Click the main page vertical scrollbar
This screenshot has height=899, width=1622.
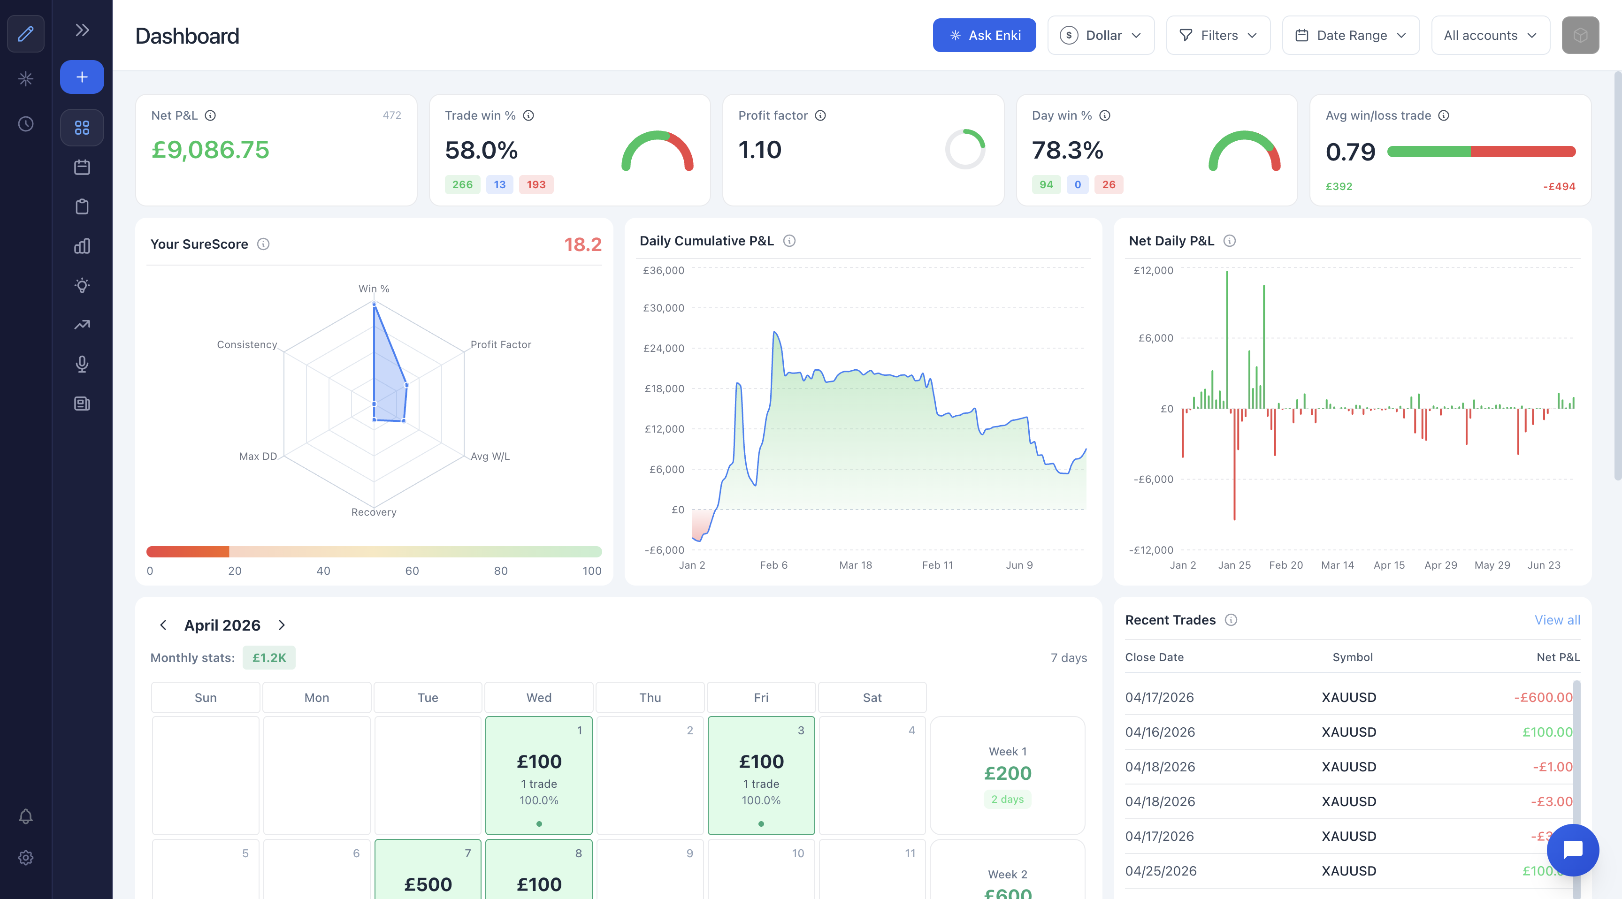pos(1618,276)
